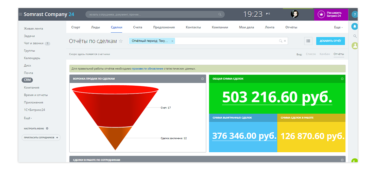Viewport: 374px width, 170px height.
Task: Click the star icon next to Отчёты по сделкам
Action: [121, 41]
